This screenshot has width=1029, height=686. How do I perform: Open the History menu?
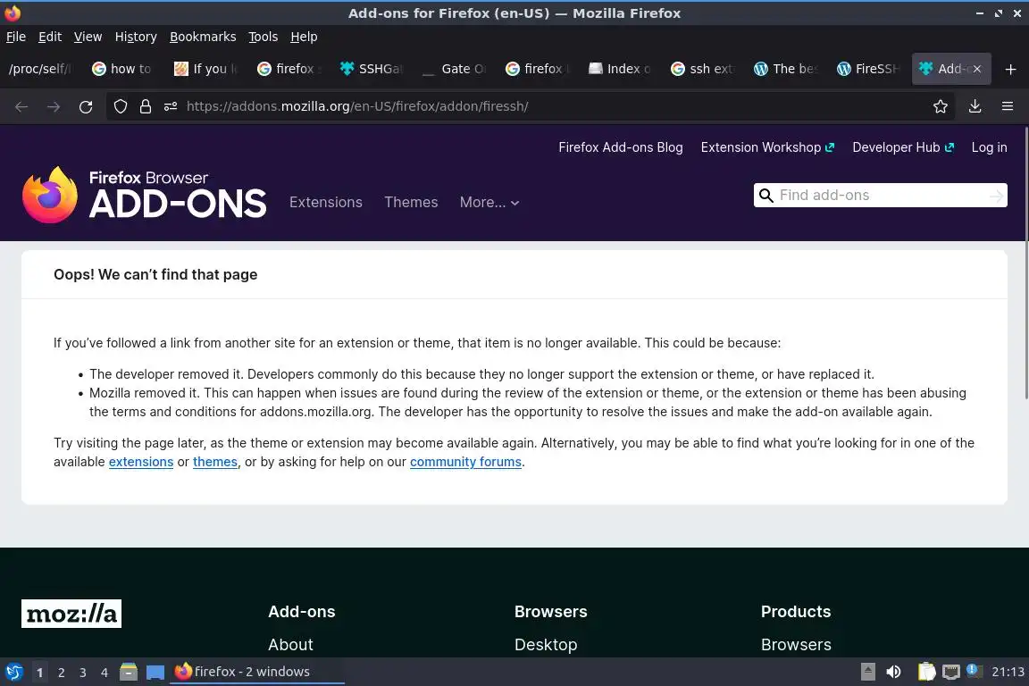136,37
